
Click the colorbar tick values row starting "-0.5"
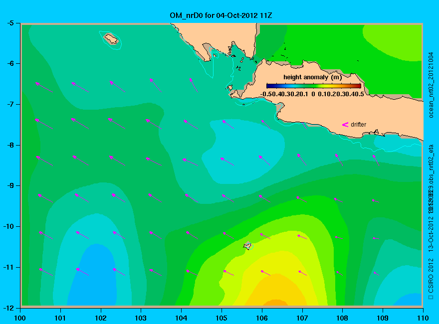[312, 94]
